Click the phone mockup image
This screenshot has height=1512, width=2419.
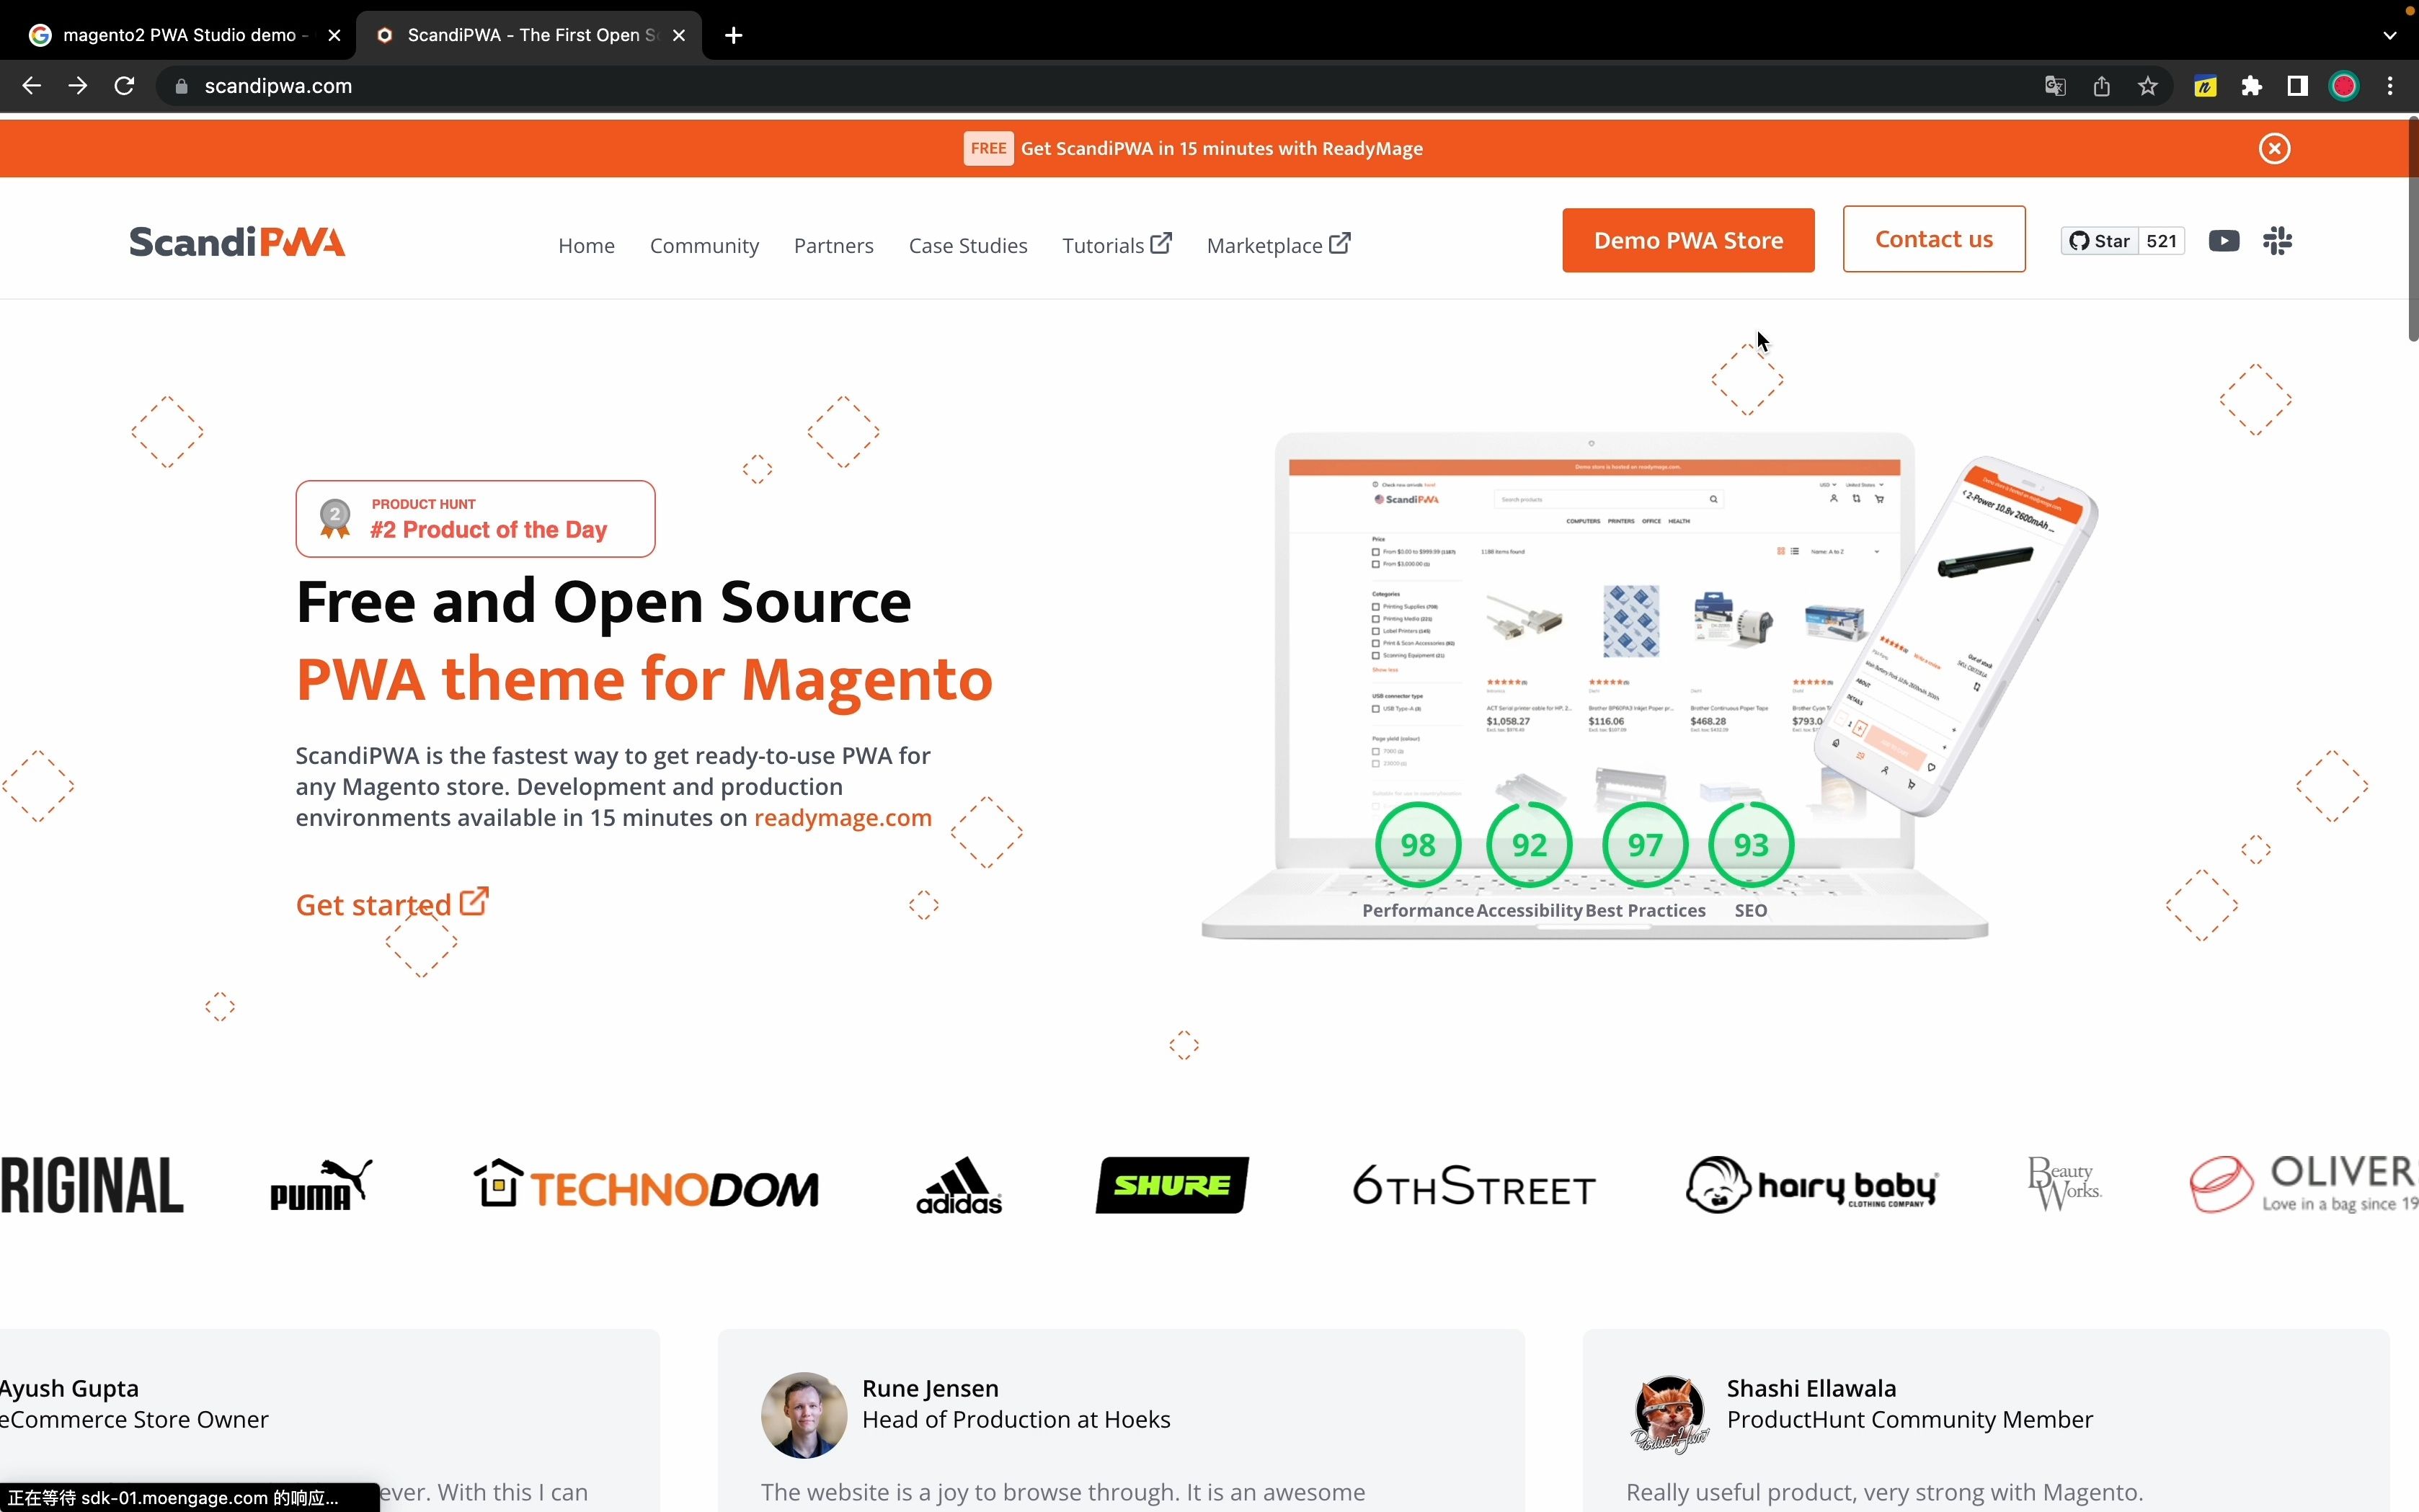click(x=1955, y=636)
